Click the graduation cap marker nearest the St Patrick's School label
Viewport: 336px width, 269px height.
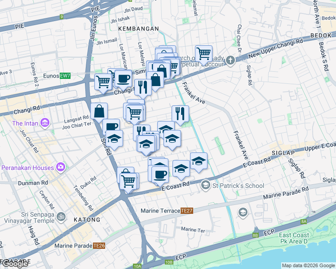tap(199, 162)
